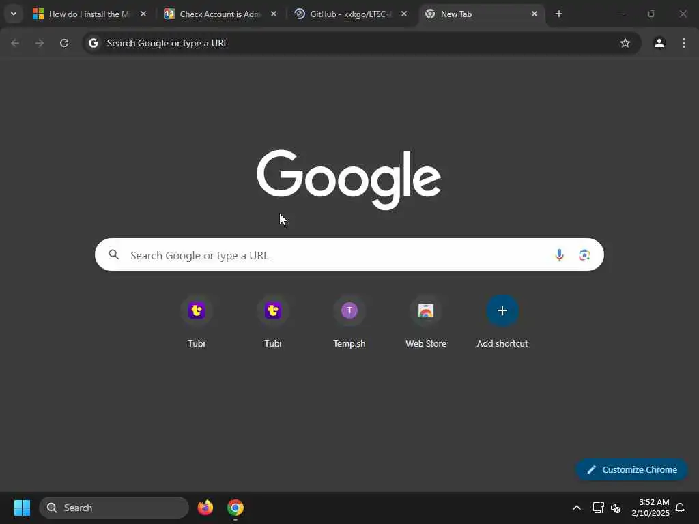Close the GitHub kkkgo tab
The image size is (699, 524).
pyautogui.click(x=404, y=14)
